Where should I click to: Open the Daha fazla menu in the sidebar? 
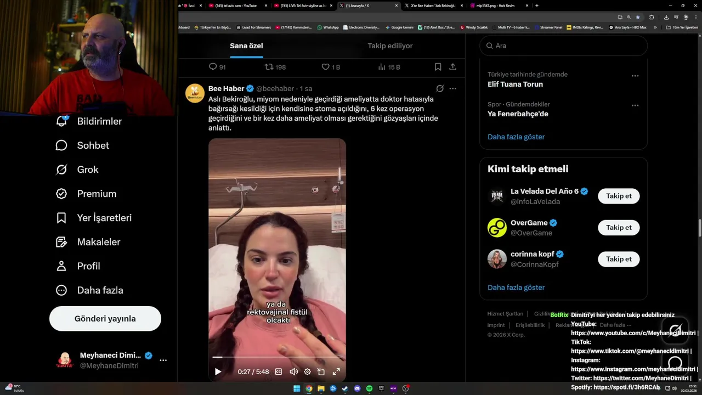pyautogui.click(x=89, y=290)
